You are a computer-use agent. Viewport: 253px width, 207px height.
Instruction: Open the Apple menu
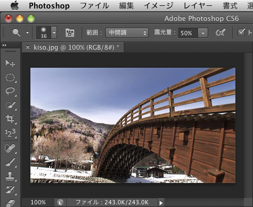coord(14,5)
